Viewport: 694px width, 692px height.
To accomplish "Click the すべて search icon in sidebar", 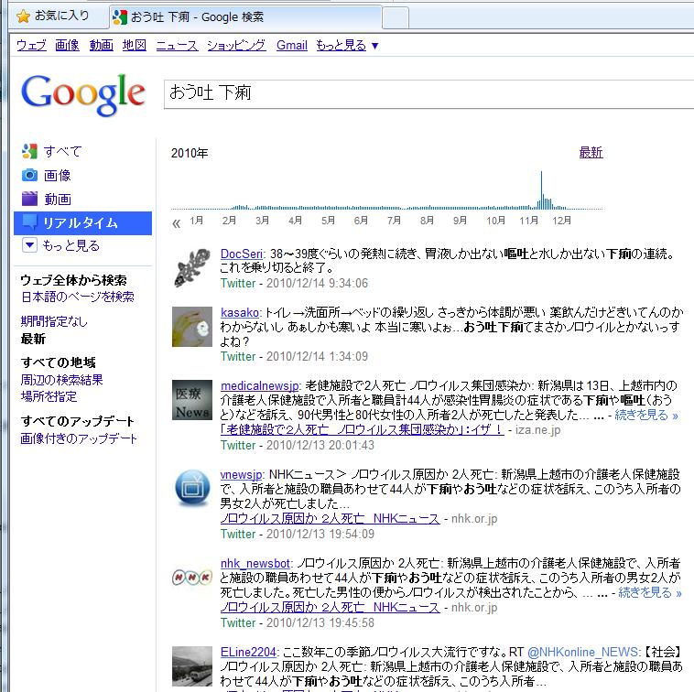I will pos(29,151).
